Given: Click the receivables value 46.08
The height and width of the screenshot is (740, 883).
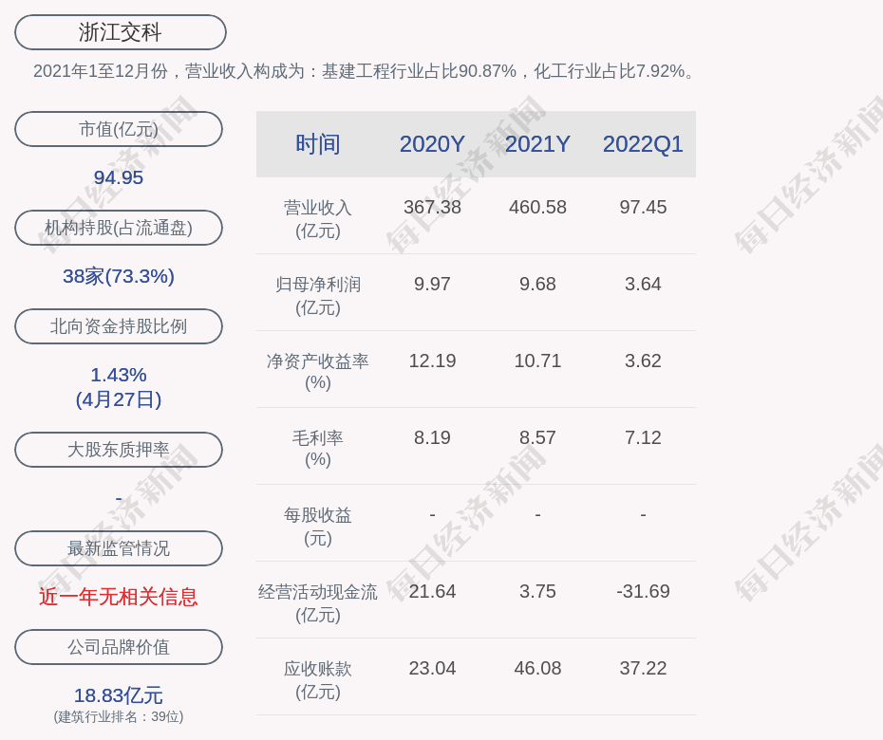Looking at the screenshot, I should pyautogui.click(x=537, y=669).
